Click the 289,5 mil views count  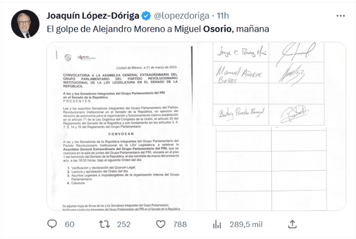click(x=245, y=224)
